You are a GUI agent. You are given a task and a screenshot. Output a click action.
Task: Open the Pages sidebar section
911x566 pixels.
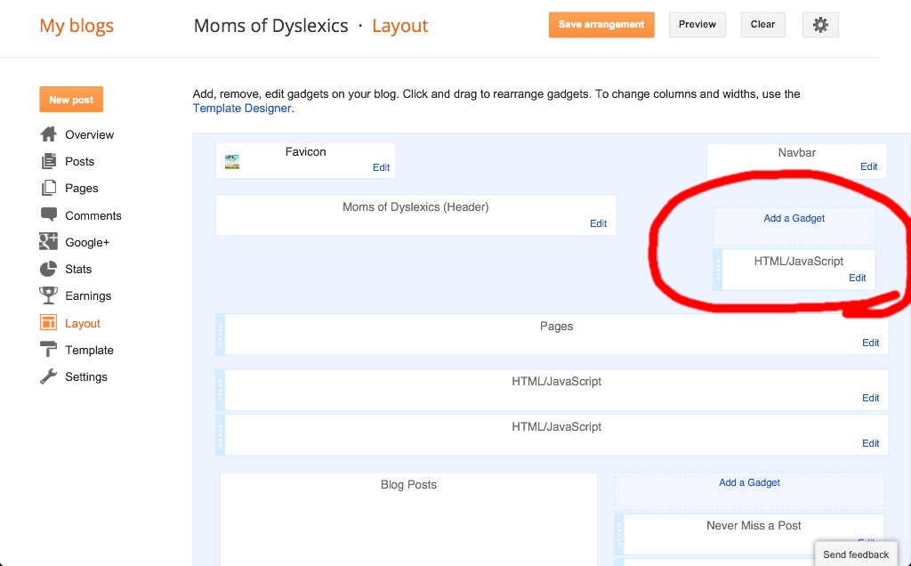[x=81, y=189]
